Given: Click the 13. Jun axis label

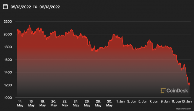Looking at the screenshot, I should pyautogui.click(x=187, y=102).
